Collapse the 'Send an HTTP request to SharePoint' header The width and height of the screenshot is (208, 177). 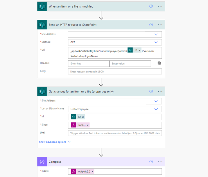point(101,25)
